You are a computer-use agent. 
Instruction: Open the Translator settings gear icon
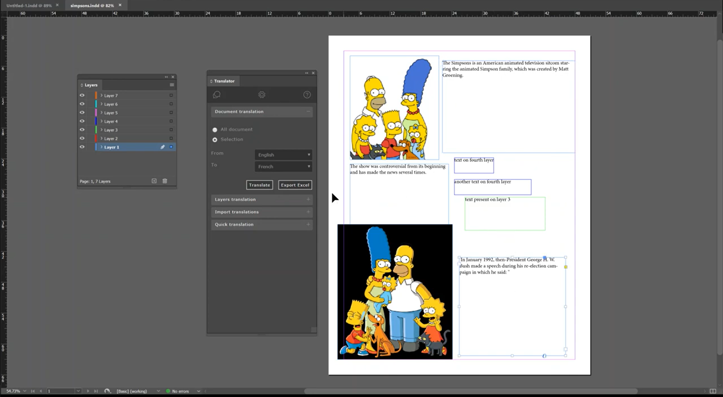click(x=262, y=95)
